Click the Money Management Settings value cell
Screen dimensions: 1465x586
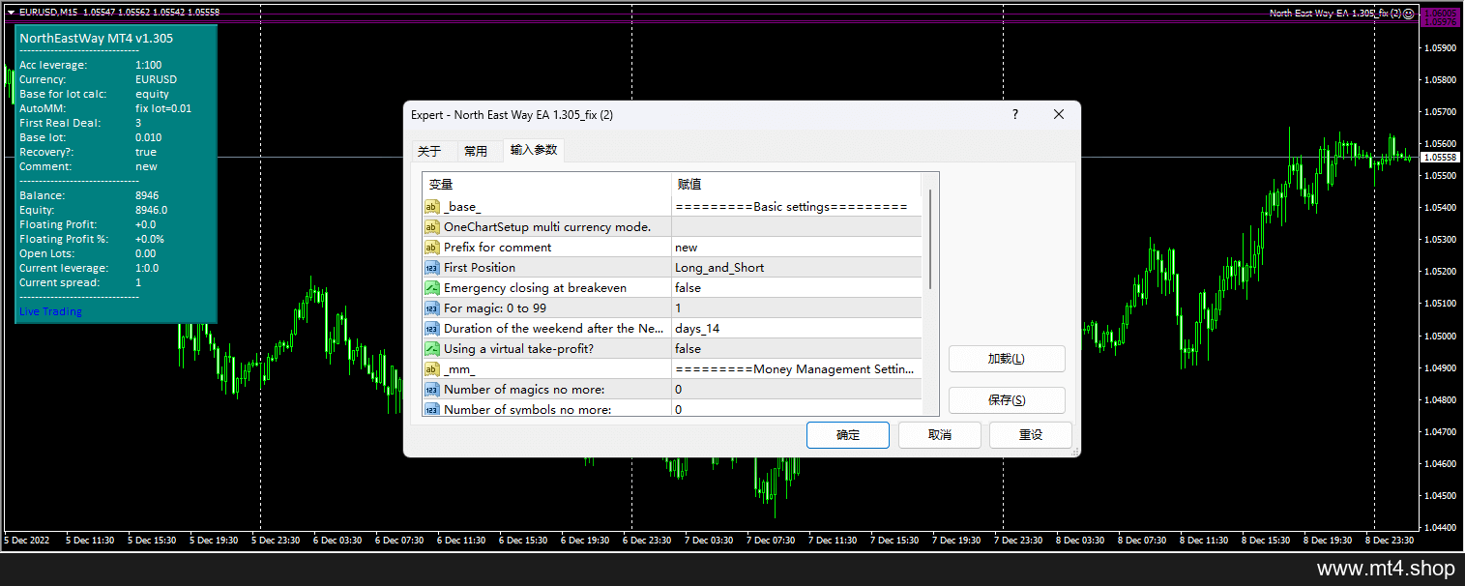pyautogui.click(x=797, y=369)
